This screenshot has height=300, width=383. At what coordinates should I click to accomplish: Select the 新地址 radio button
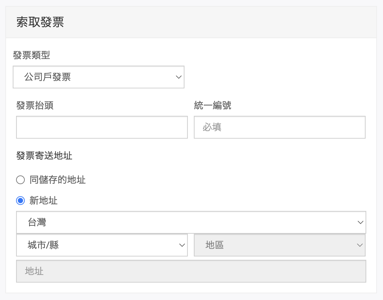[20, 201]
